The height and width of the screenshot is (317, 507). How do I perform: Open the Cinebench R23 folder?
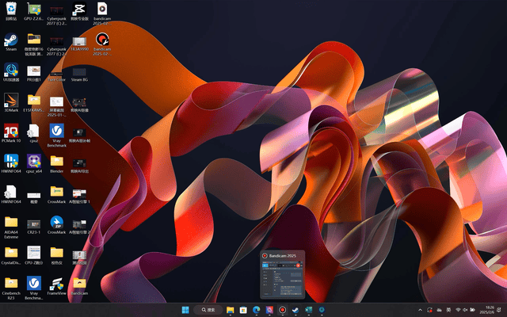coord(11,284)
